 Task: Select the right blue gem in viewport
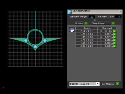point(45,40)
